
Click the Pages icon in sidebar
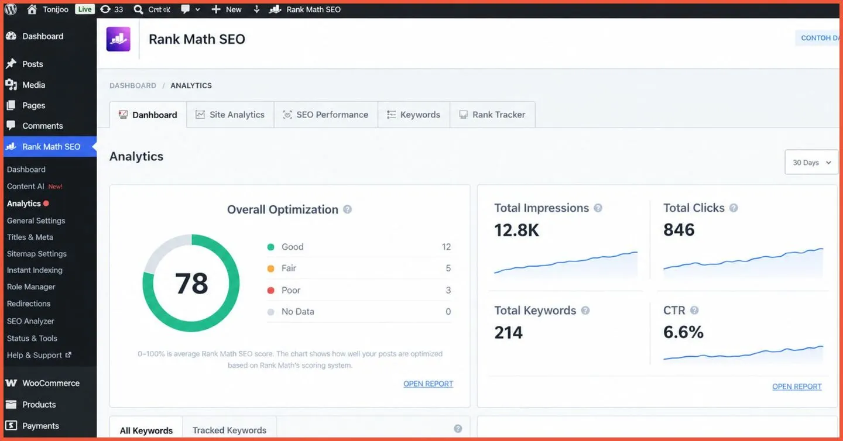pyautogui.click(x=11, y=105)
